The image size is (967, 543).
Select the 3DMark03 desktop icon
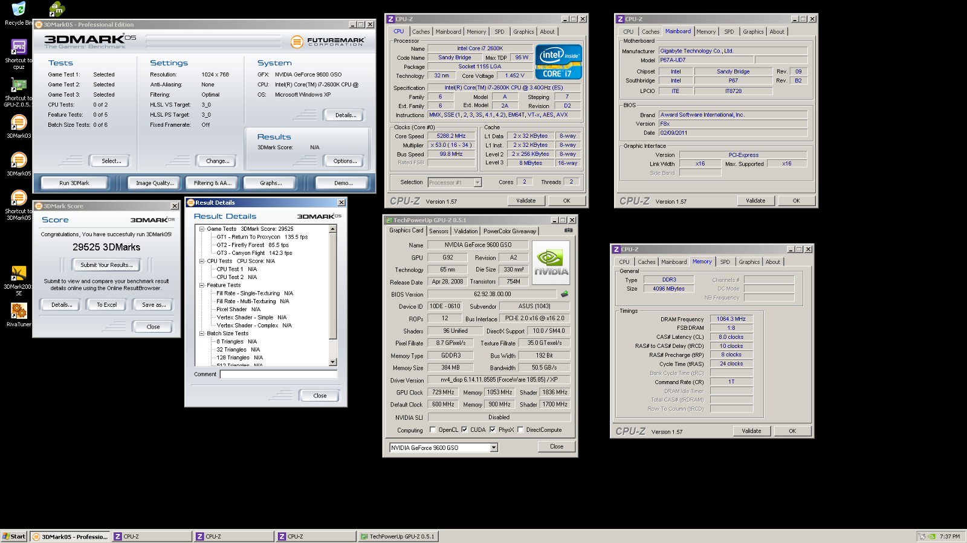[19, 123]
